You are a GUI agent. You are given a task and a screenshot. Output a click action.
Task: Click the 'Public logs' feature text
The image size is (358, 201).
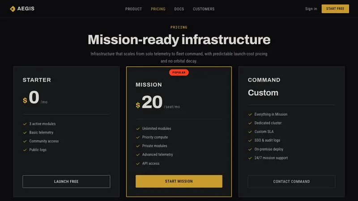(x=38, y=150)
